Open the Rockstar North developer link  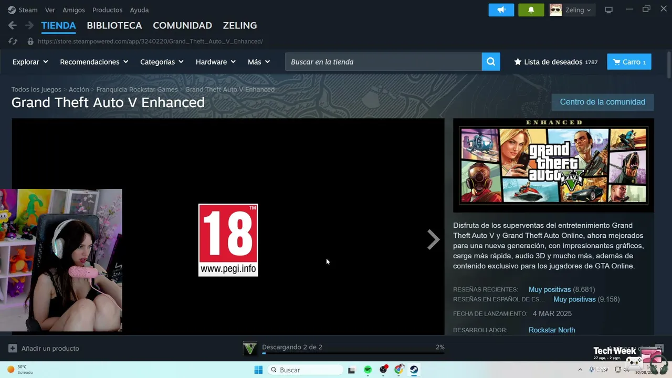(552, 330)
